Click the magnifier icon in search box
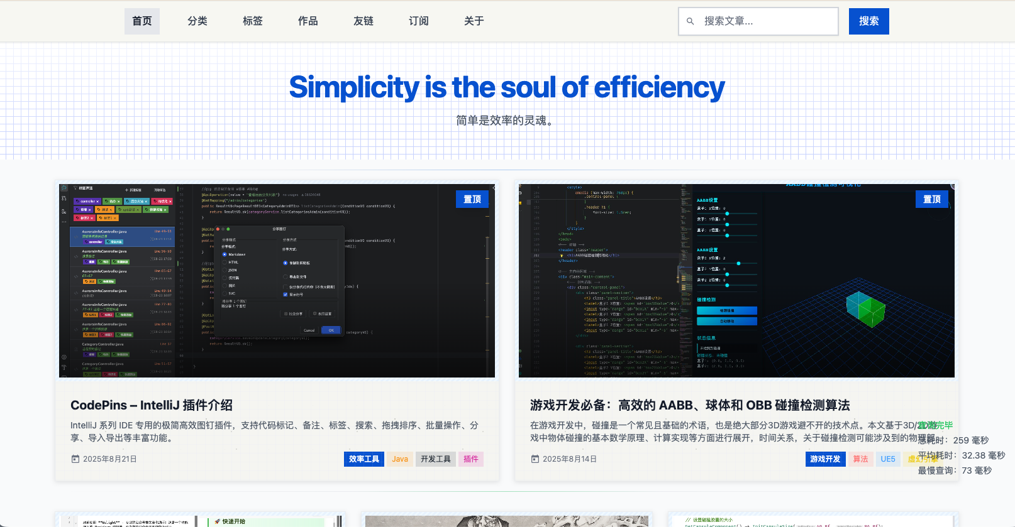 tap(690, 21)
